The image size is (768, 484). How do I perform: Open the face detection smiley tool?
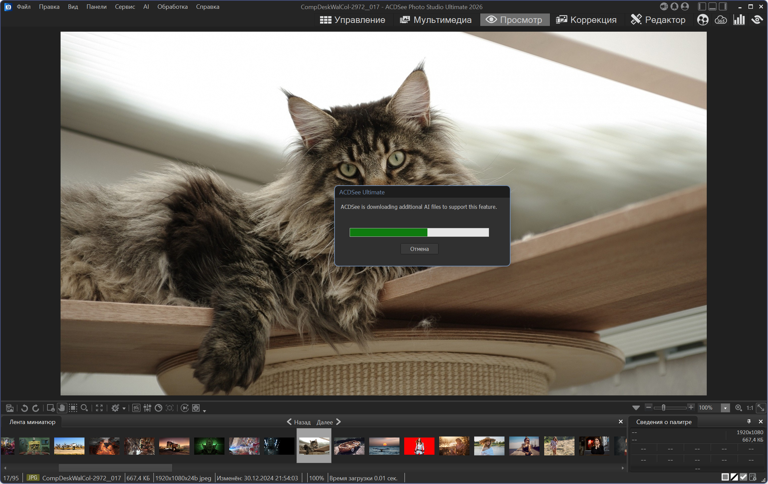(196, 408)
